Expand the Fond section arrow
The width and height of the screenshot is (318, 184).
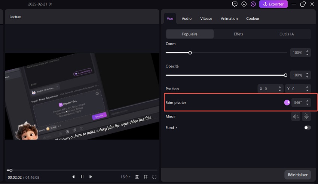click(177, 128)
